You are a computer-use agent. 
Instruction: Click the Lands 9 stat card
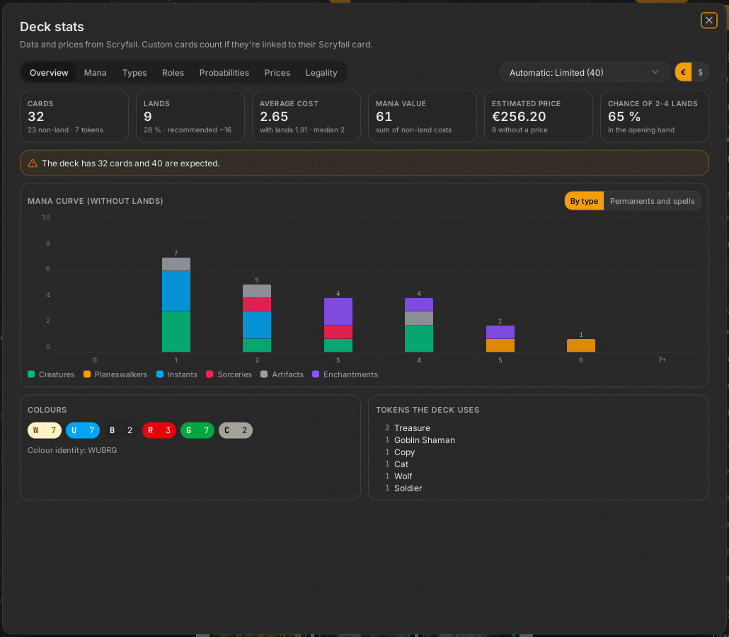(190, 116)
